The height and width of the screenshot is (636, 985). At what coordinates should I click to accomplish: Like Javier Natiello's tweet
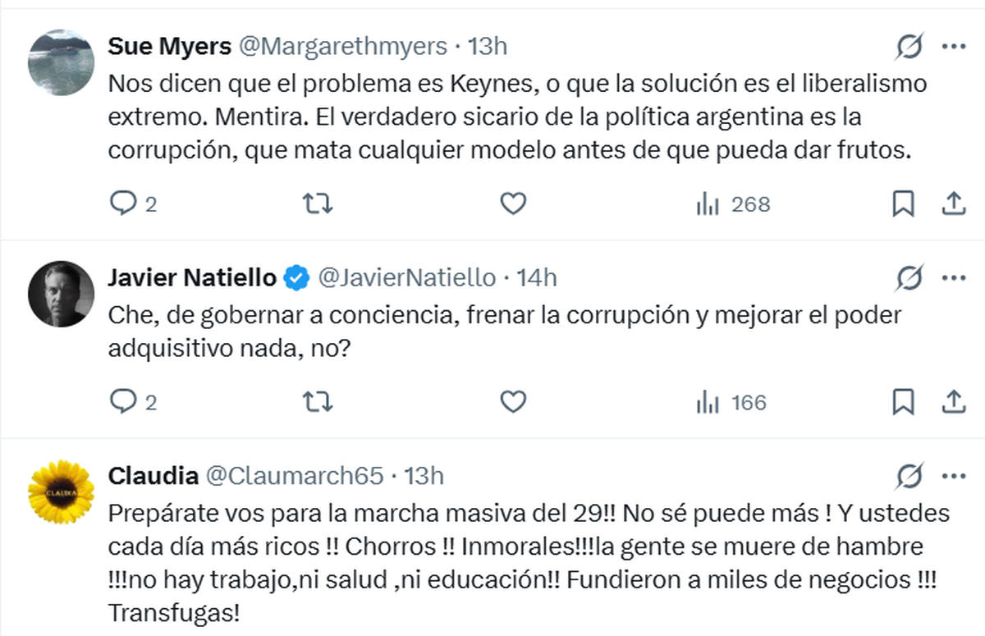(x=513, y=402)
